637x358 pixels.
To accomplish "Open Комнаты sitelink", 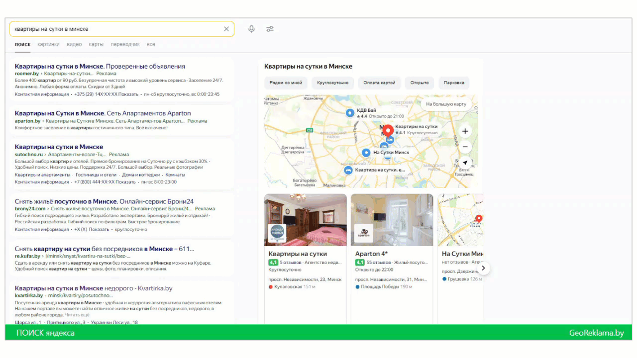I will point(175,175).
